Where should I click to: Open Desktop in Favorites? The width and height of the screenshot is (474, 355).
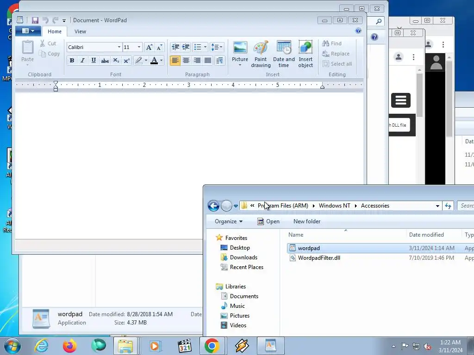pyautogui.click(x=235, y=248)
